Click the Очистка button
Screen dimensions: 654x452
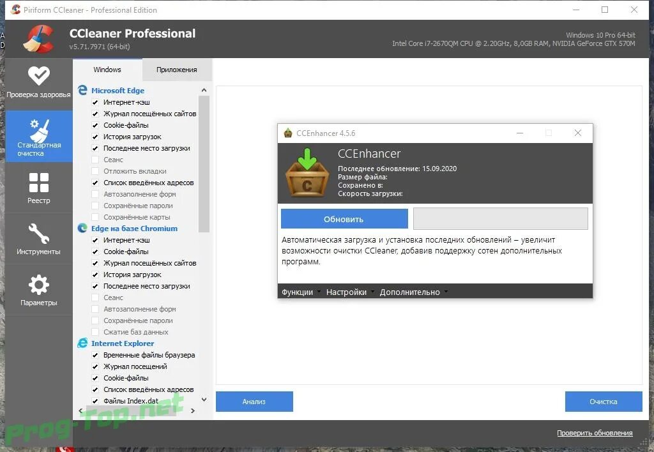[604, 402]
